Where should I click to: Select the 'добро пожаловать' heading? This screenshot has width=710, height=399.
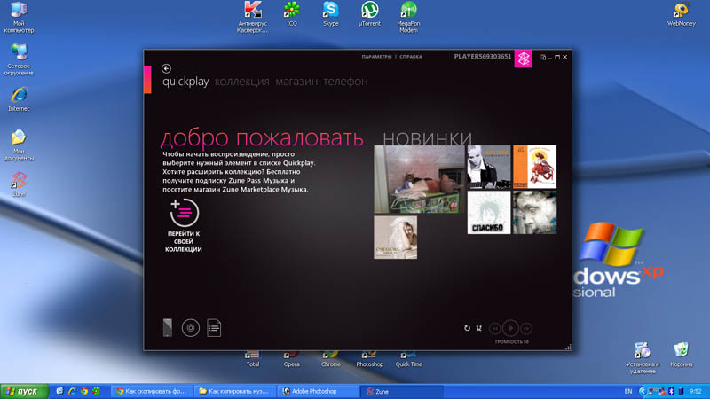point(262,138)
